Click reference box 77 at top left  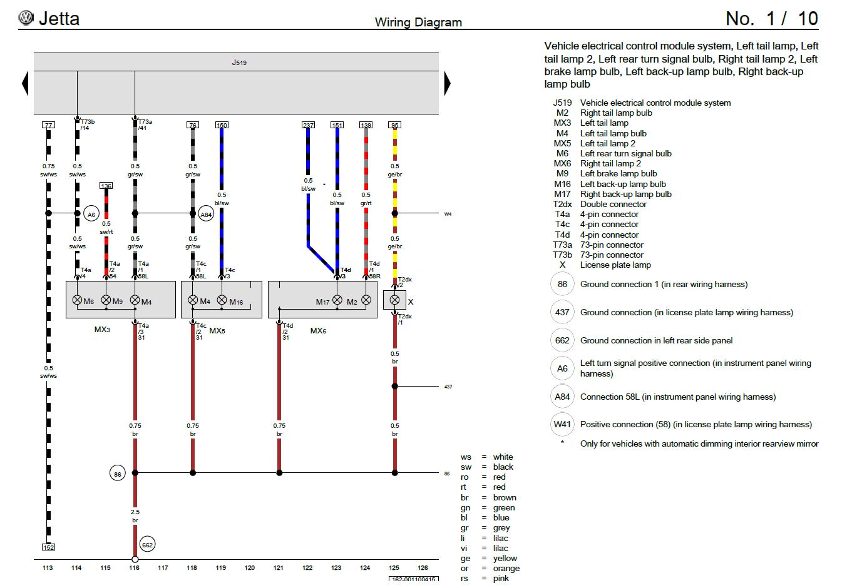(x=48, y=125)
